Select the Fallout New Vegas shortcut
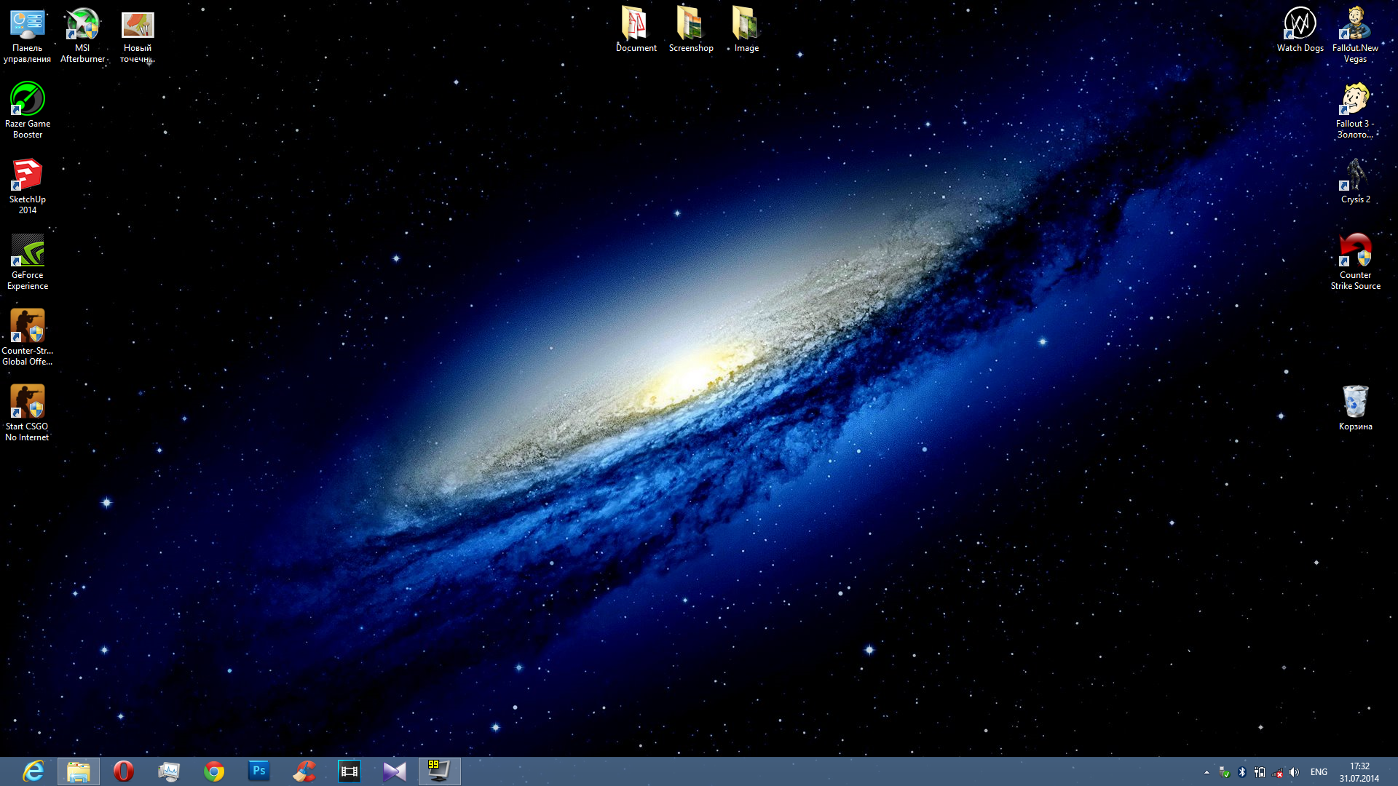The height and width of the screenshot is (786, 1398). click(x=1355, y=35)
